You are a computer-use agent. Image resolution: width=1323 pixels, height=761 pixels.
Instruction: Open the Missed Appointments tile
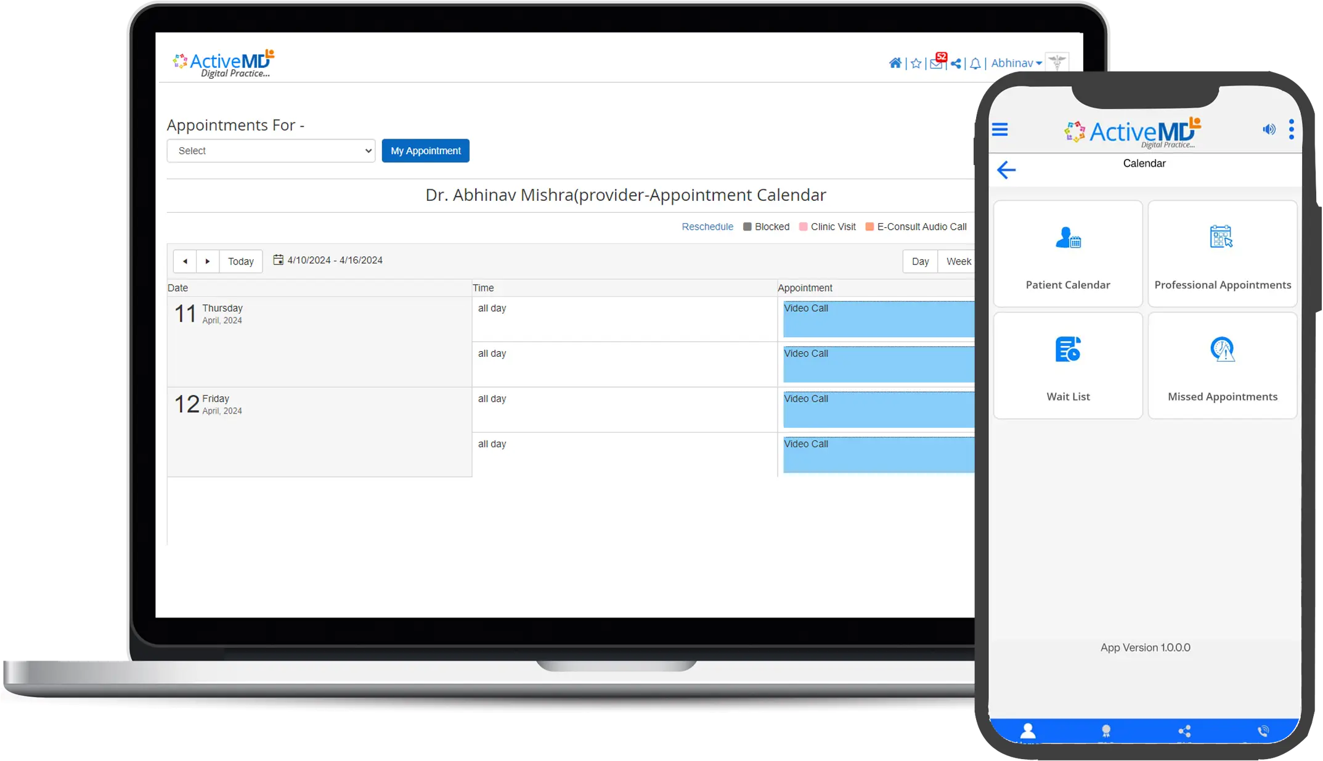click(x=1223, y=365)
